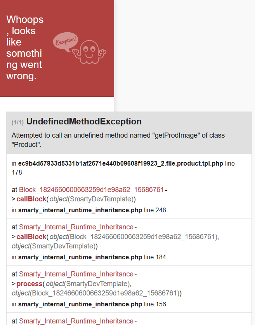Screen dimensions: 255x325
Task: Click the undefined method getProdImage error message
Action: click(118, 140)
